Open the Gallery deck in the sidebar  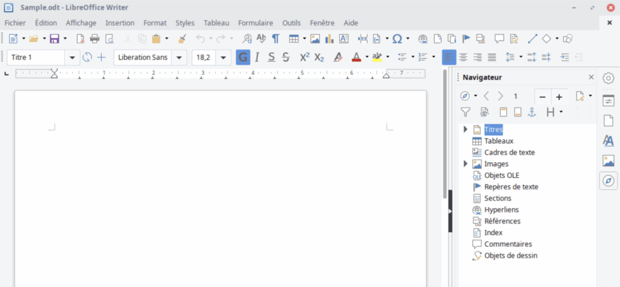(608, 161)
